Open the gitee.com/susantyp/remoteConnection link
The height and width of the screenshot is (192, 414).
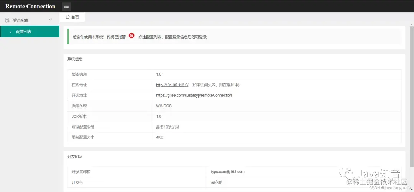[x=194, y=95]
